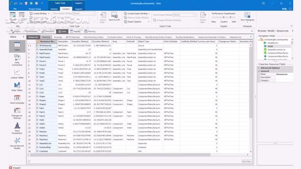This screenshot has height=169, width=301.
Task: Open the Definitions view tab
Action: coord(48,31)
